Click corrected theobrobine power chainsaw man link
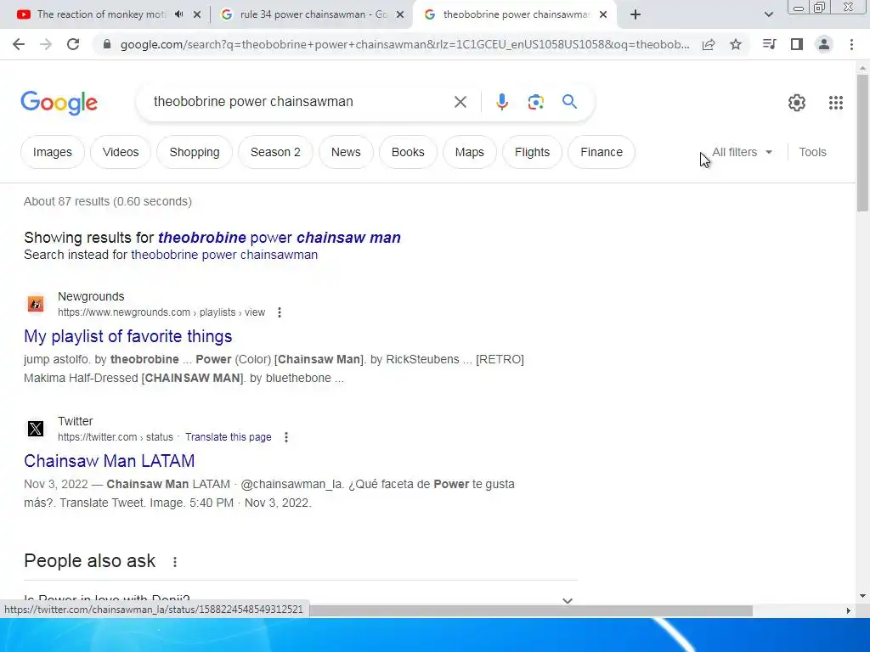Screen dimensions: 870x652 (279, 238)
